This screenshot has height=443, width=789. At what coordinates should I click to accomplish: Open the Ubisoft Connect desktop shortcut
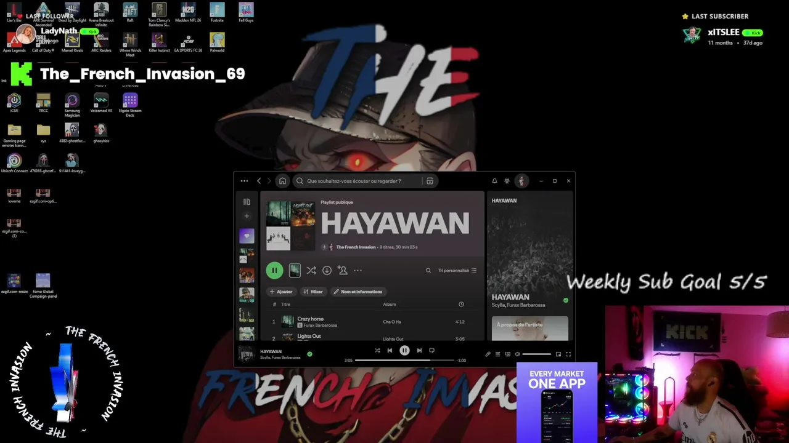[14, 163]
